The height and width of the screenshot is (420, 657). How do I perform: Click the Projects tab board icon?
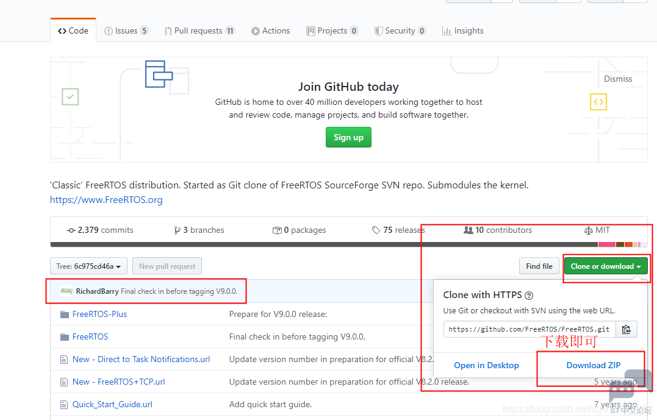pyautogui.click(x=311, y=31)
